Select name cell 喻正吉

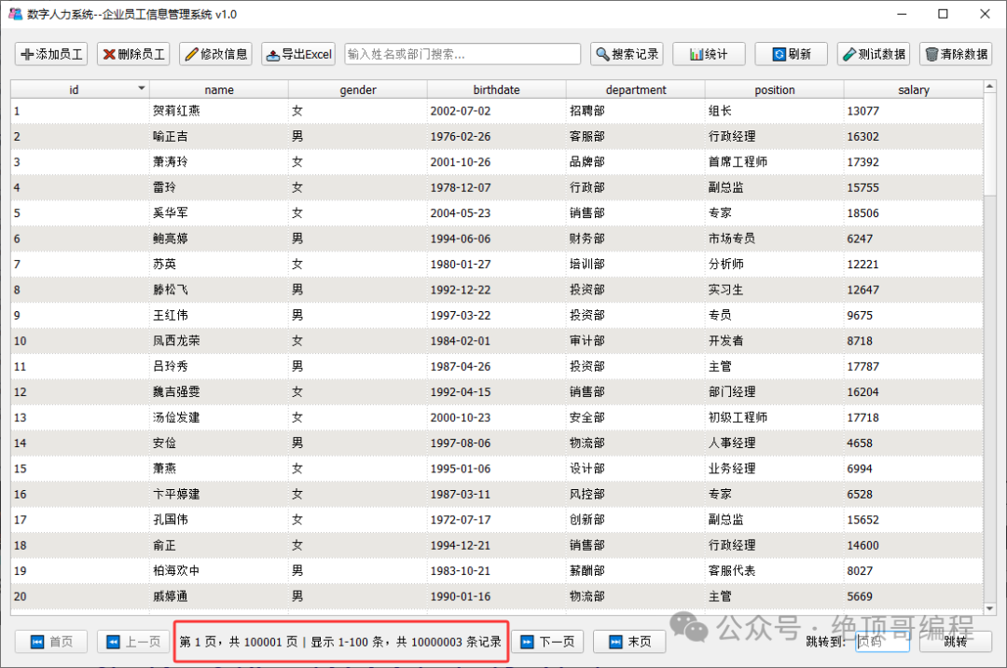[x=219, y=136]
